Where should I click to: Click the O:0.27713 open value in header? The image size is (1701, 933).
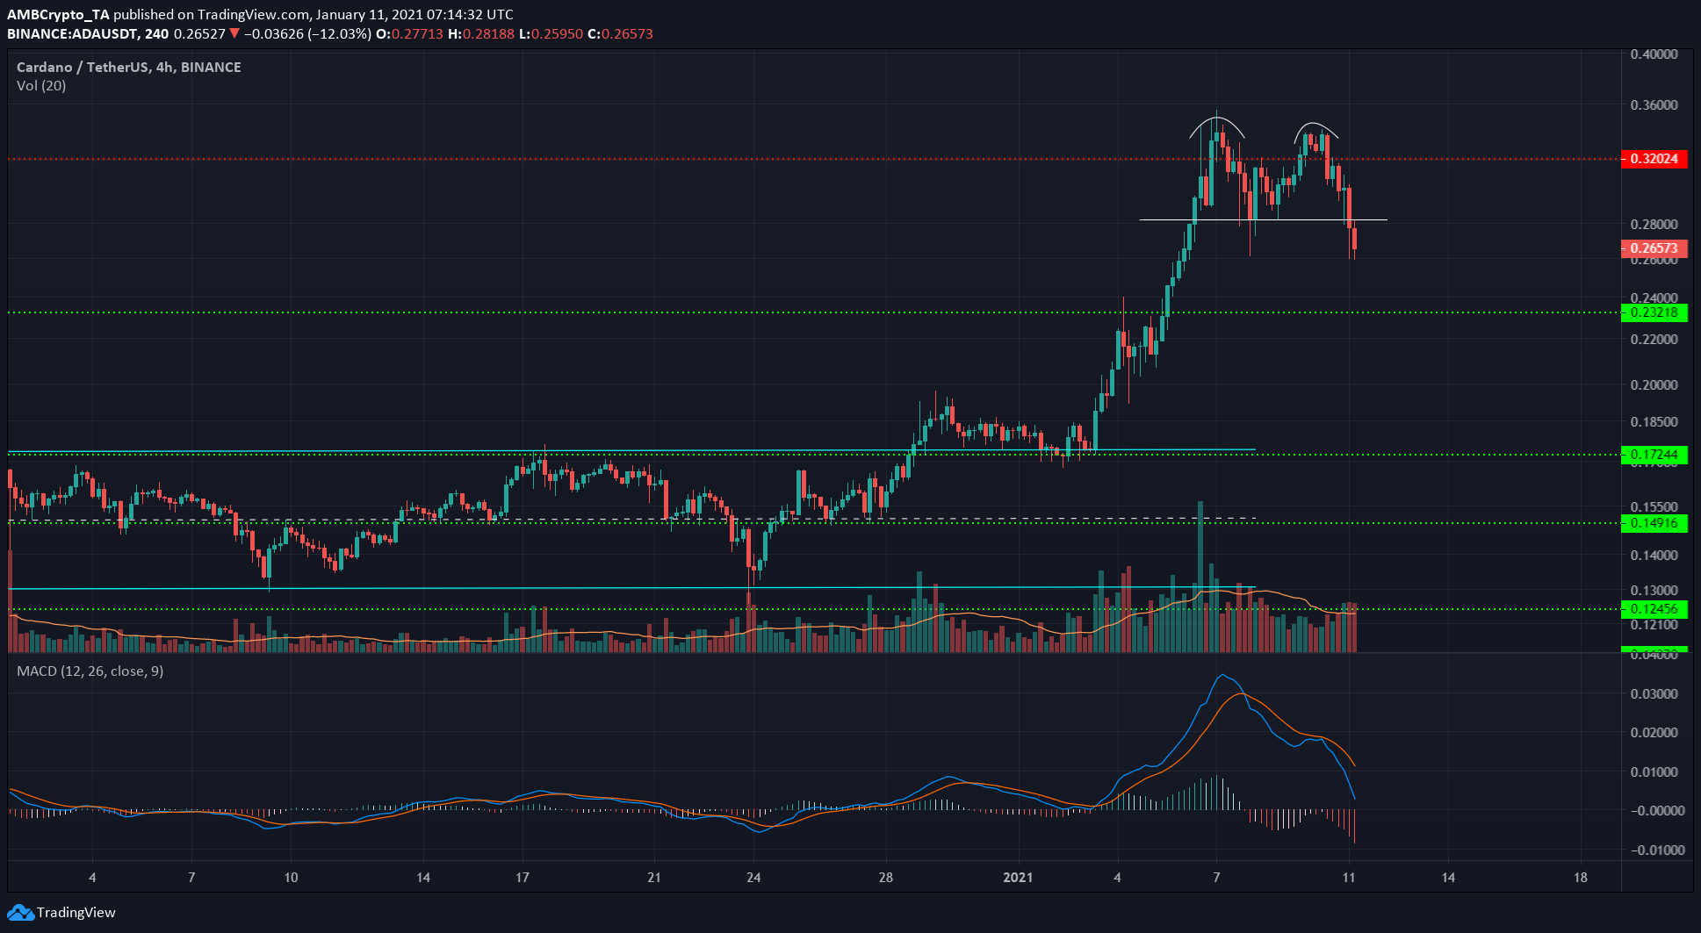(x=409, y=34)
